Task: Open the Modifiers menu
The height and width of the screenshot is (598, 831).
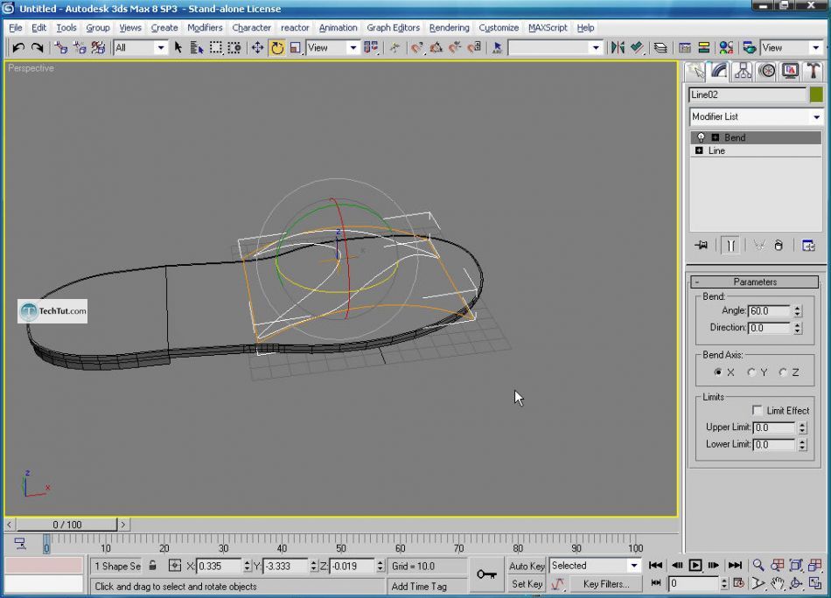Action: point(205,28)
